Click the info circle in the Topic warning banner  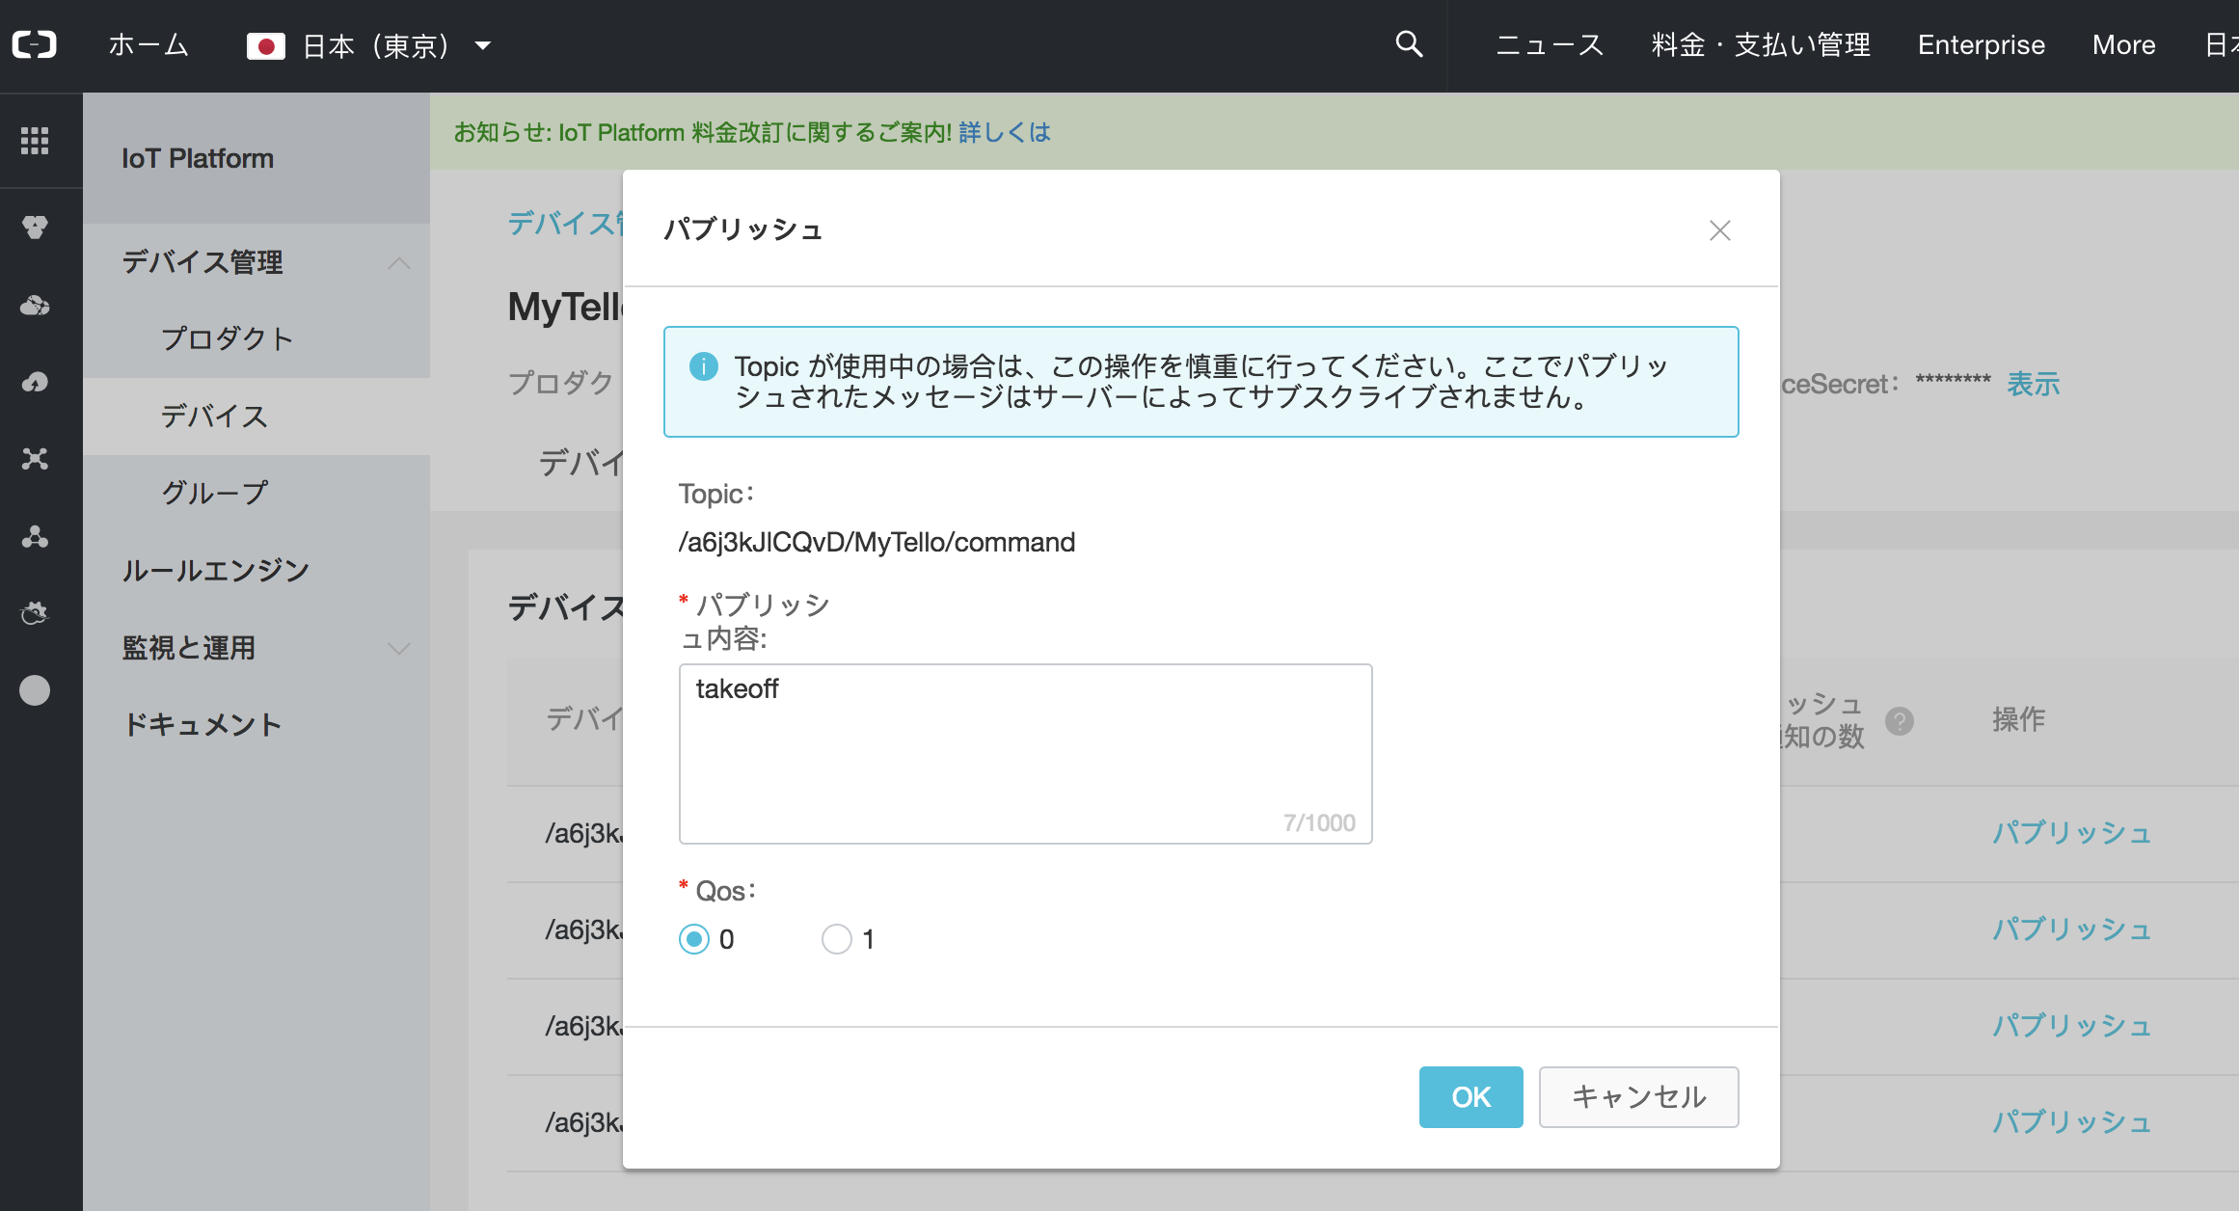click(x=703, y=365)
